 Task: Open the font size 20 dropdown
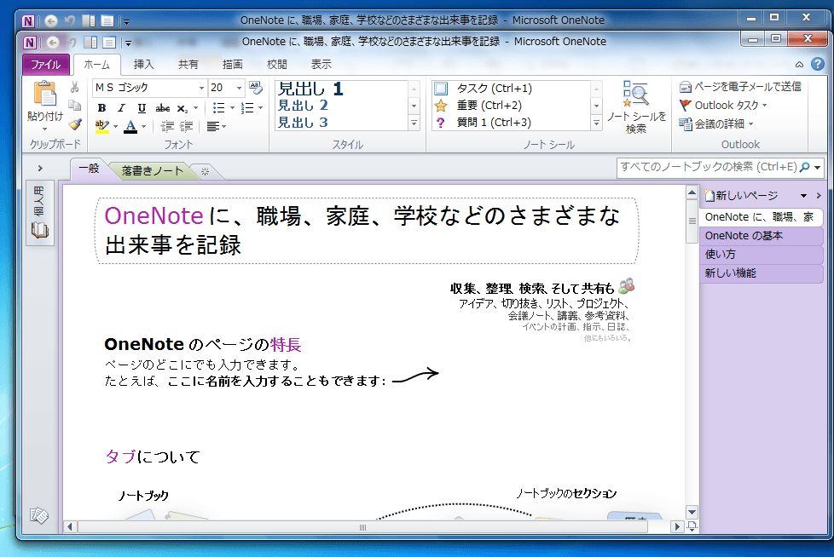tap(240, 88)
